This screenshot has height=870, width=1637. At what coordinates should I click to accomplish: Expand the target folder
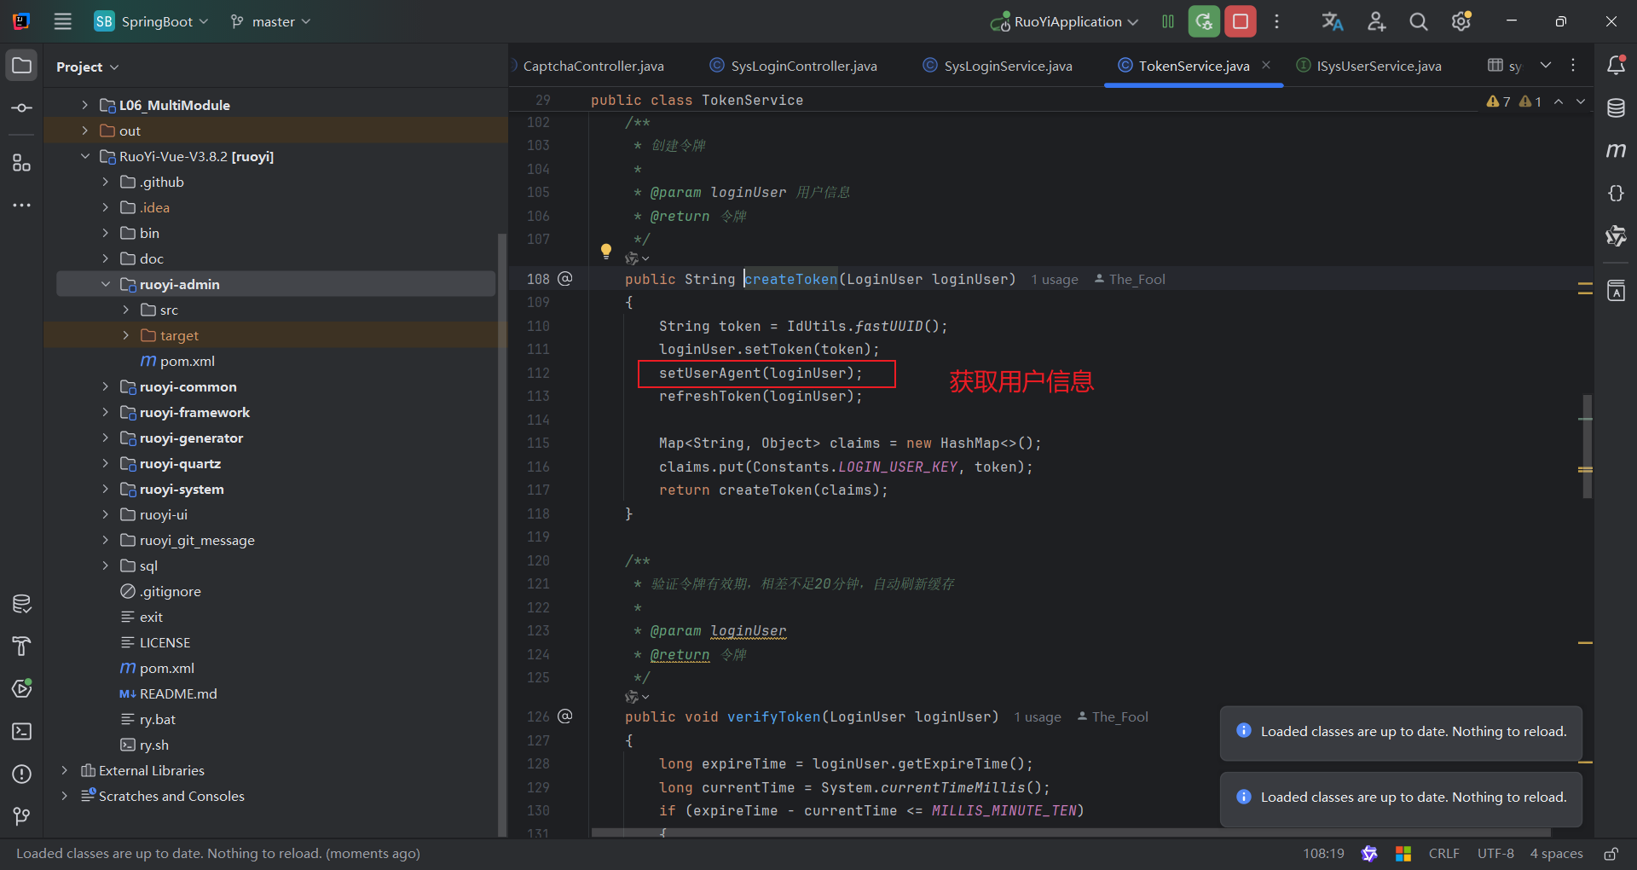(125, 335)
